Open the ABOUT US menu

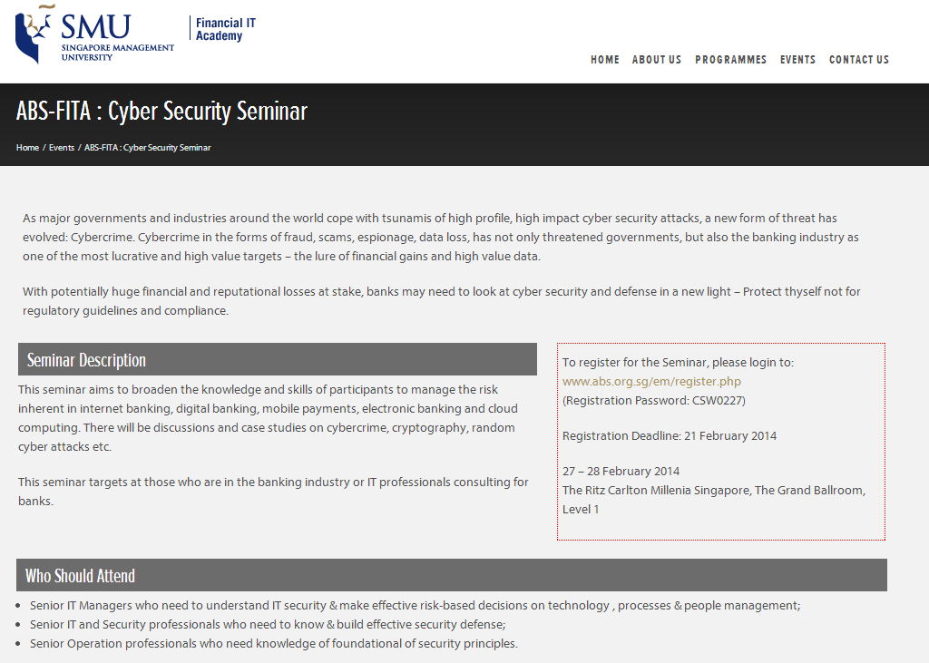(657, 60)
